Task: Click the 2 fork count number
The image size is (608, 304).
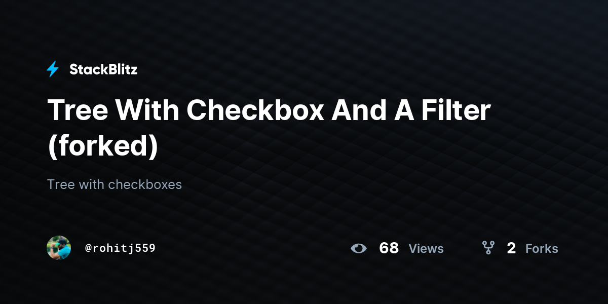Action: coord(511,248)
